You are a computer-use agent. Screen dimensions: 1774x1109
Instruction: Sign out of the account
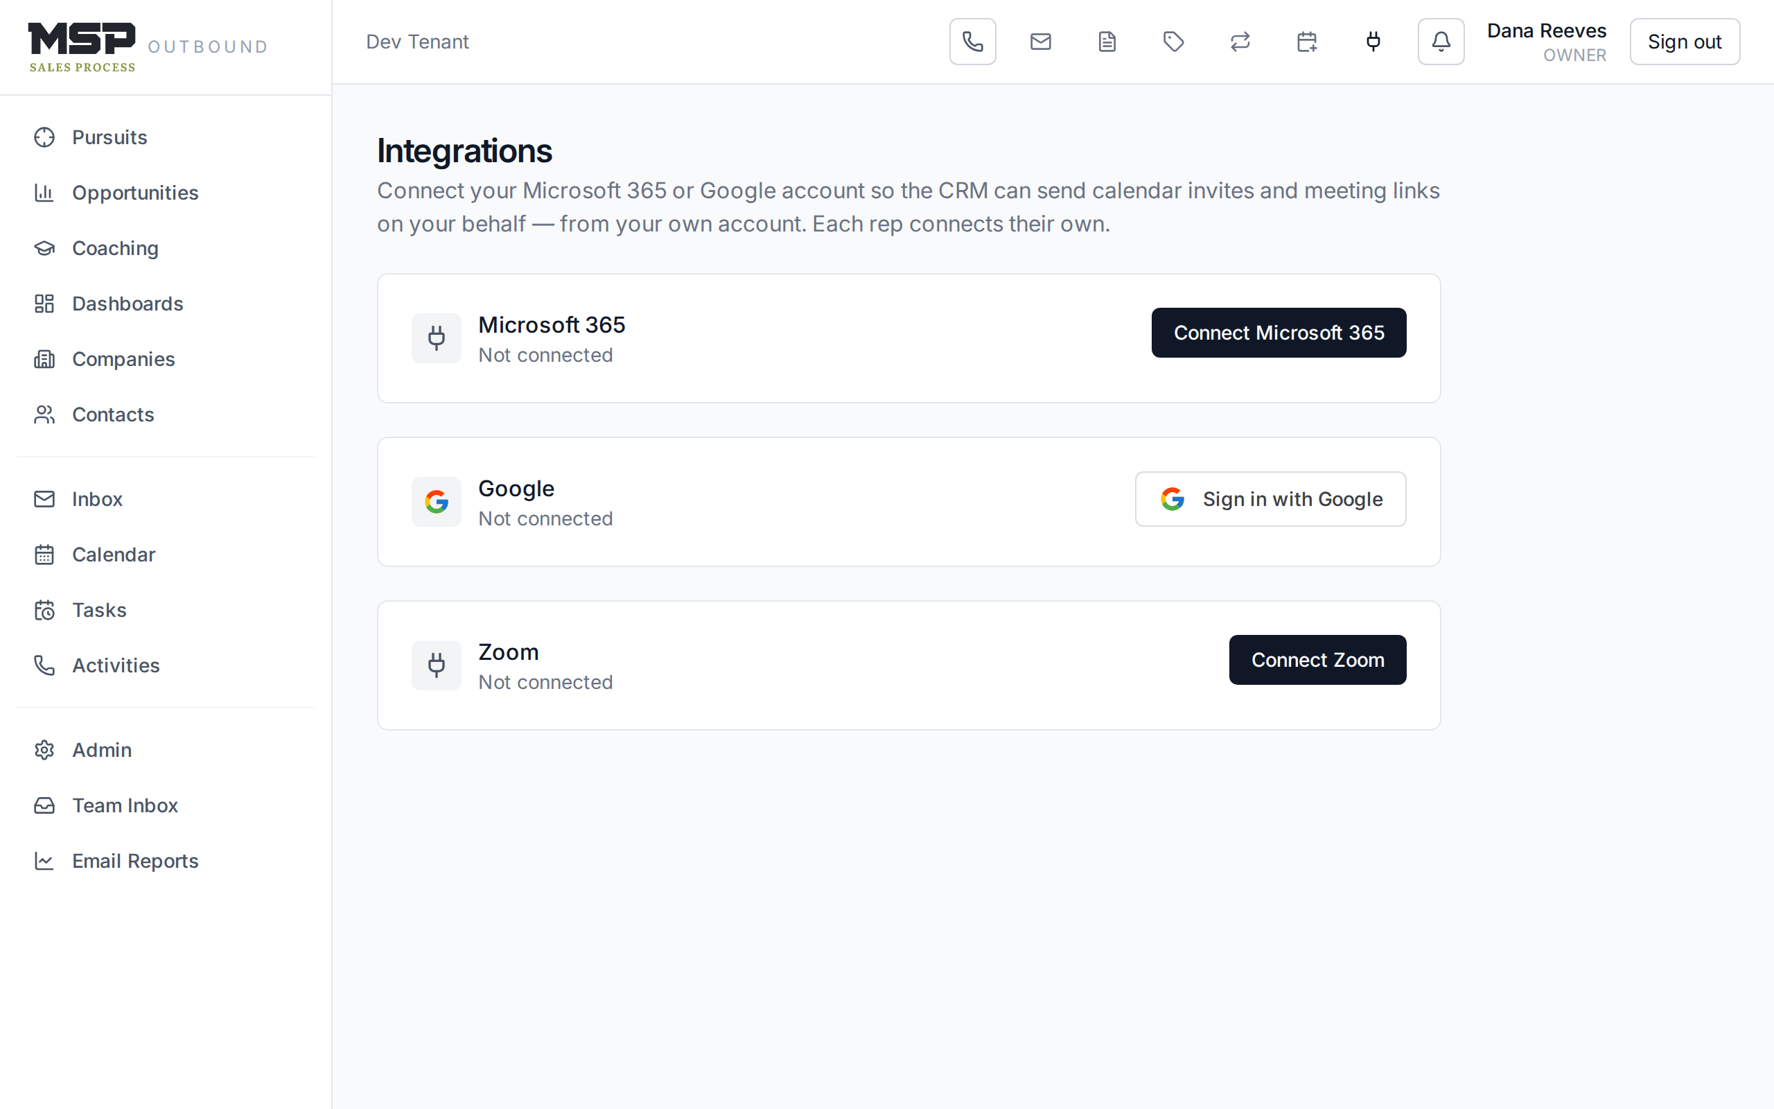(1685, 42)
